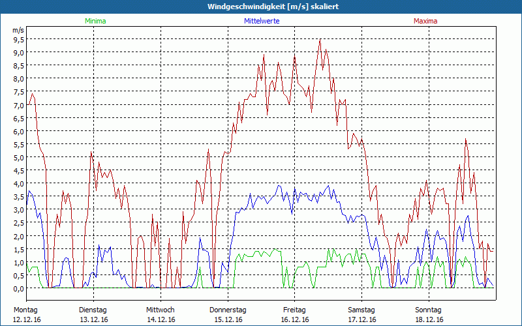Click the m/s axis unit label
Image resolution: width=522 pixels, height=326 pixels.
pyautogui.click(x=18, y=30)
